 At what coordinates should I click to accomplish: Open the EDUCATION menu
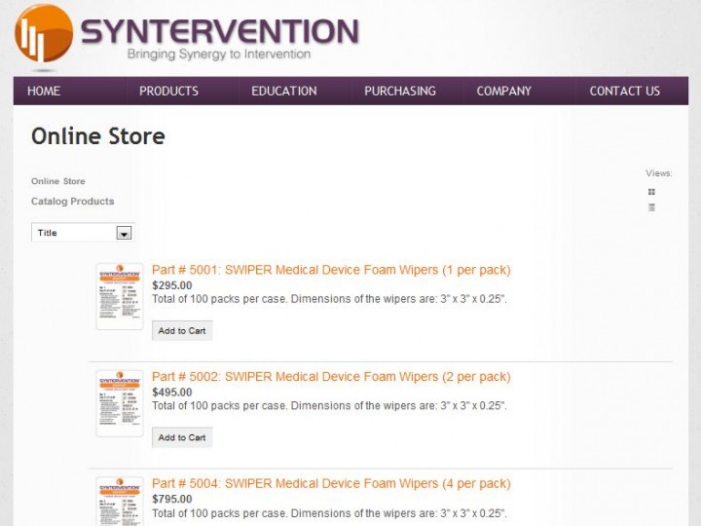click(x=284, y=92)
